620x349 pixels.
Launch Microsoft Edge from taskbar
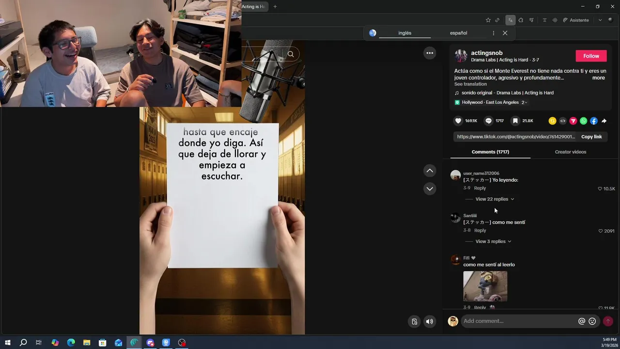coord(71,343)
